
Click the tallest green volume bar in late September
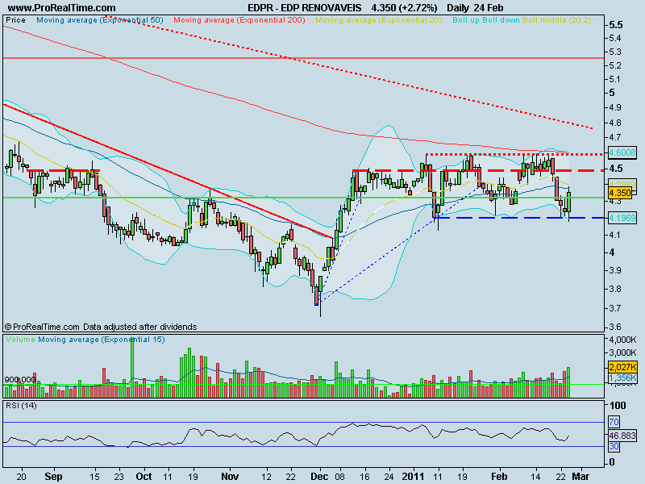pyautogui.click(x=132, y=368)
